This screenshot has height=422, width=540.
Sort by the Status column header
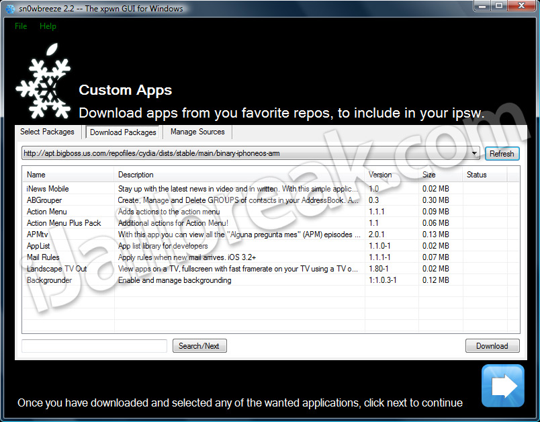pyautogui.click(x=484, y=175)
